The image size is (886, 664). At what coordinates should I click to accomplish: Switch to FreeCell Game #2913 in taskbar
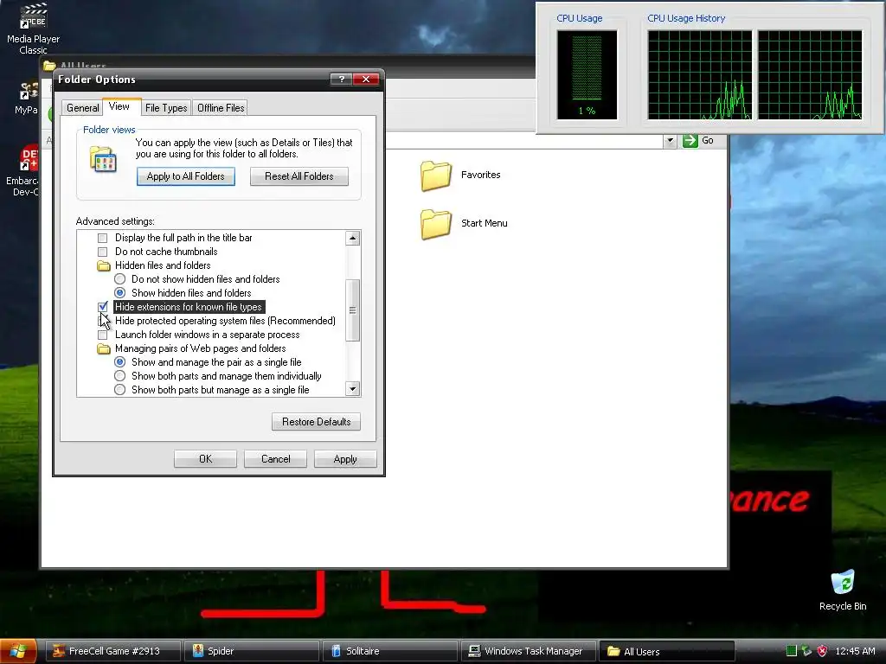113,651
